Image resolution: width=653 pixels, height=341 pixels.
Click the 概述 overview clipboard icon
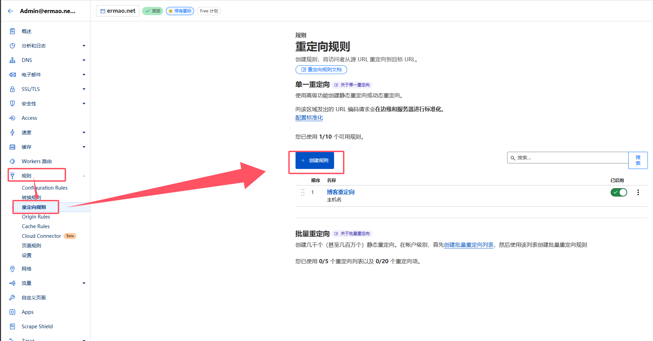click(12, 31)
